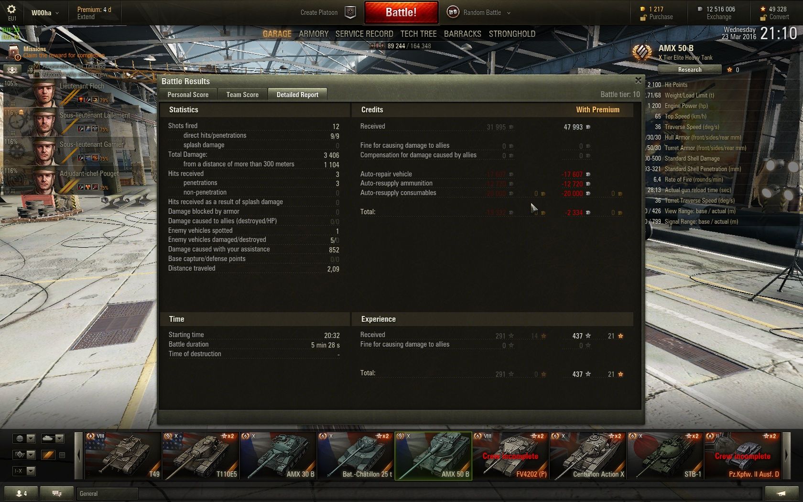Expand the vehicle type filter dropdown
This screenshot has width=803, height=502.
pyautogui.click(x=53, y=438)
